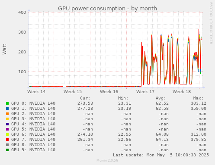
Task: Click GPU 1 current value 277.28
Action: pos(85,109)
